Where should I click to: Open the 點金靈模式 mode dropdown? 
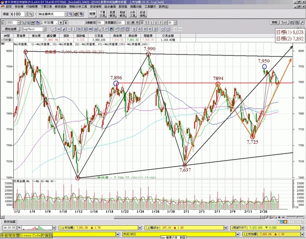click(66, 14)
